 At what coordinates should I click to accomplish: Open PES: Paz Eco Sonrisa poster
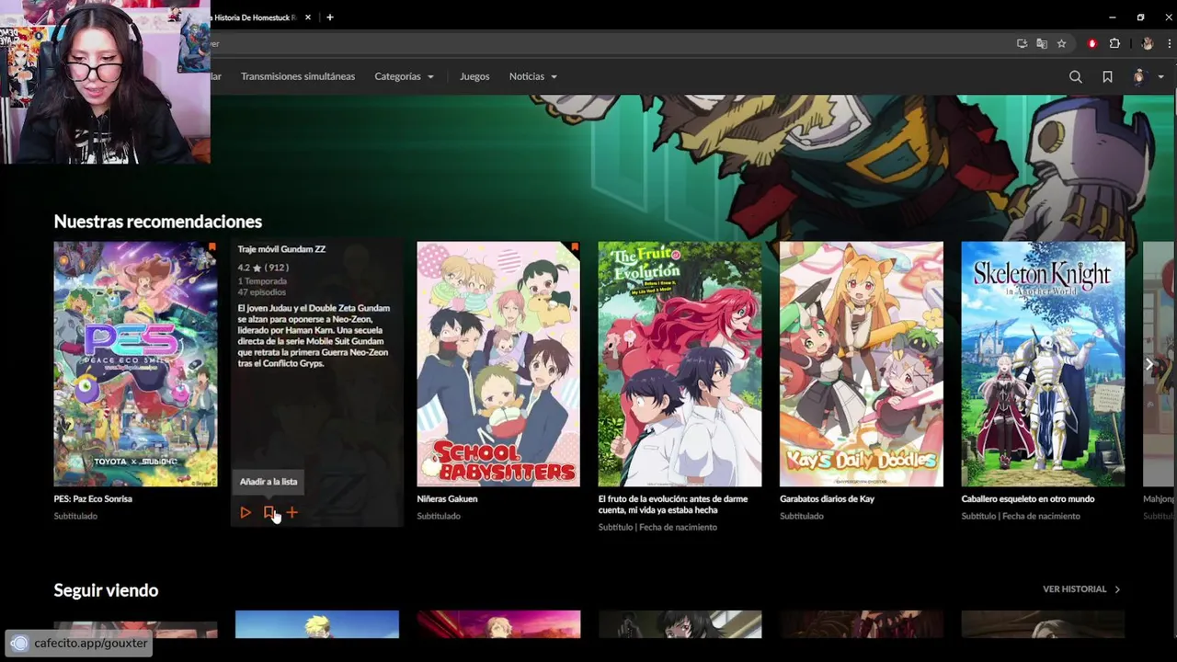pyautogui.click(x=135, y=364)
